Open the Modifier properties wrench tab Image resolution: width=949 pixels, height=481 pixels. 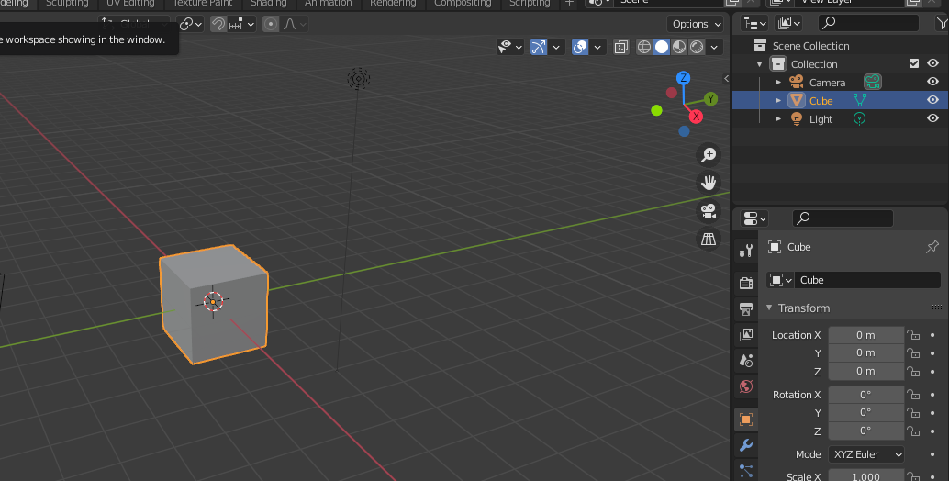[745, 445]
